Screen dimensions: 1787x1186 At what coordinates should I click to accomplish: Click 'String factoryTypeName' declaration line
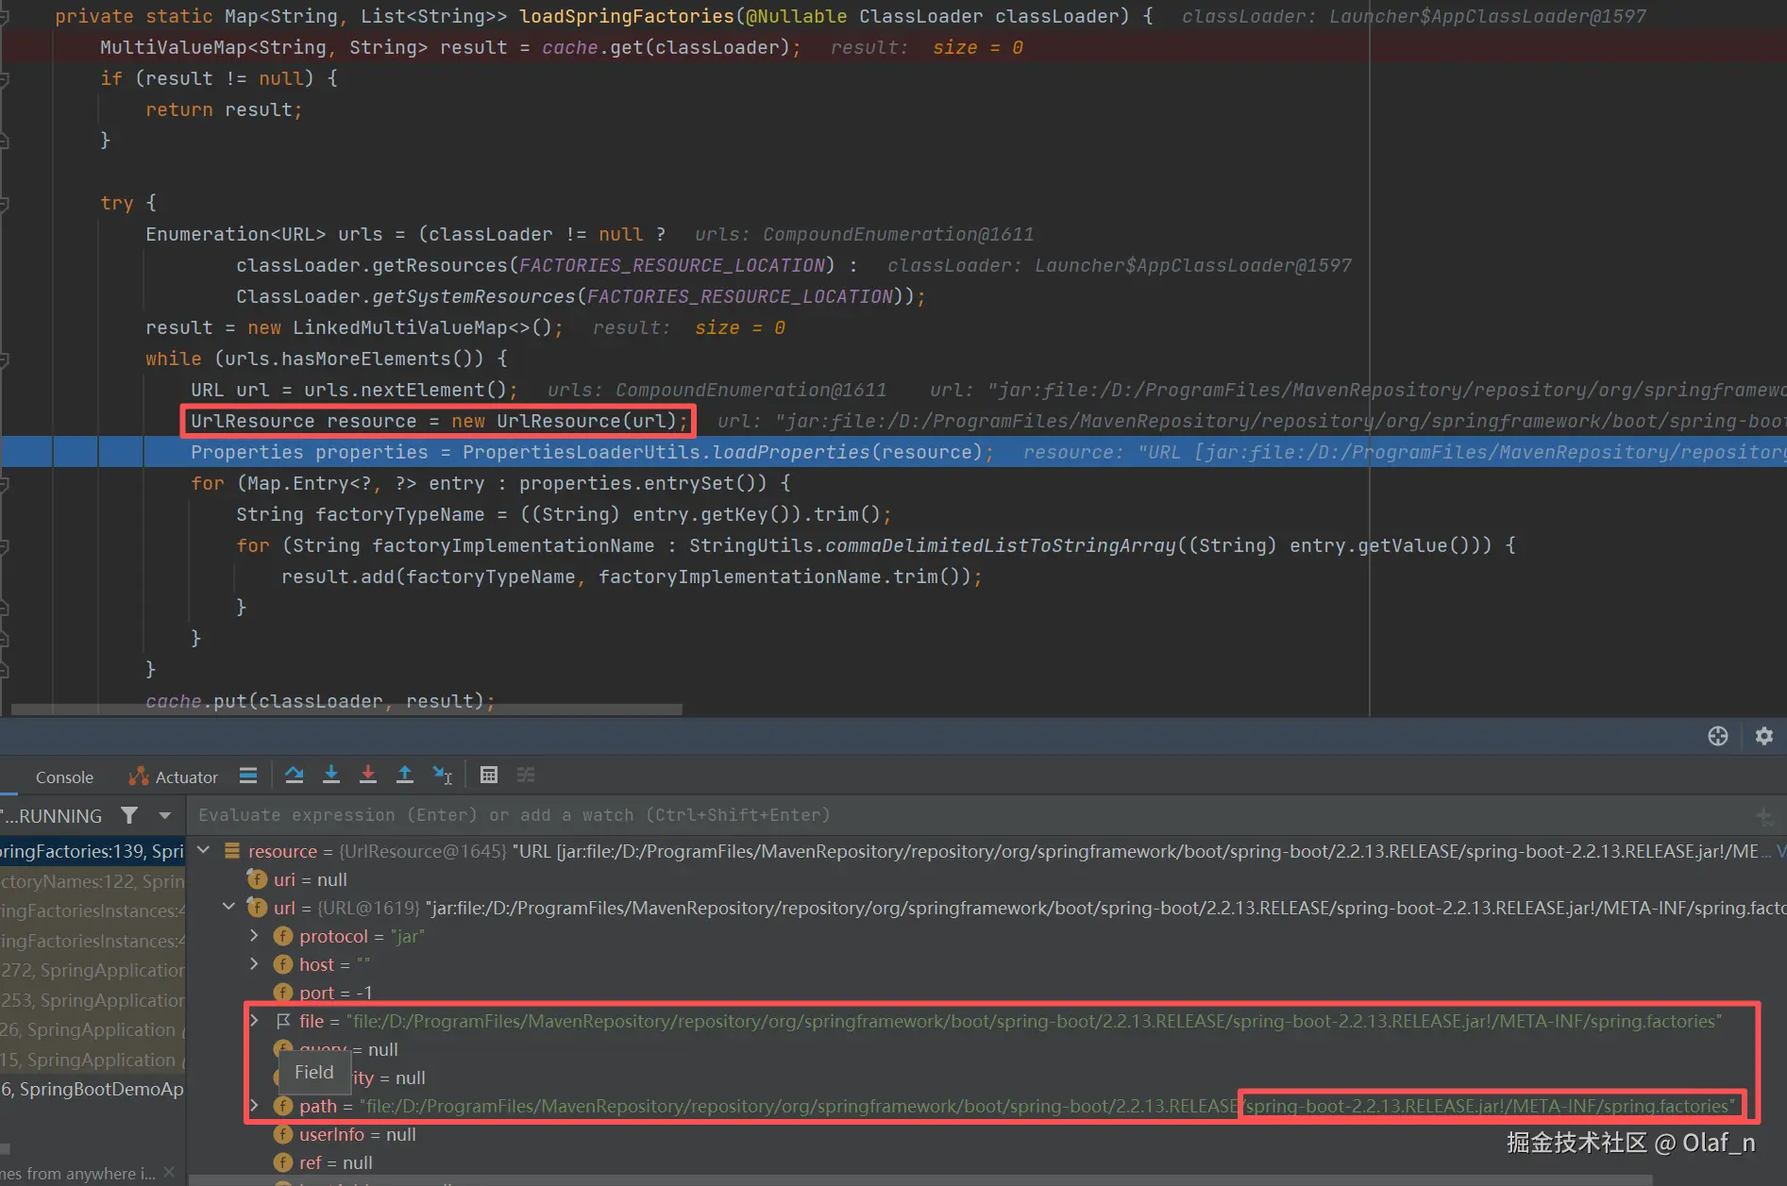click(564, 514)
